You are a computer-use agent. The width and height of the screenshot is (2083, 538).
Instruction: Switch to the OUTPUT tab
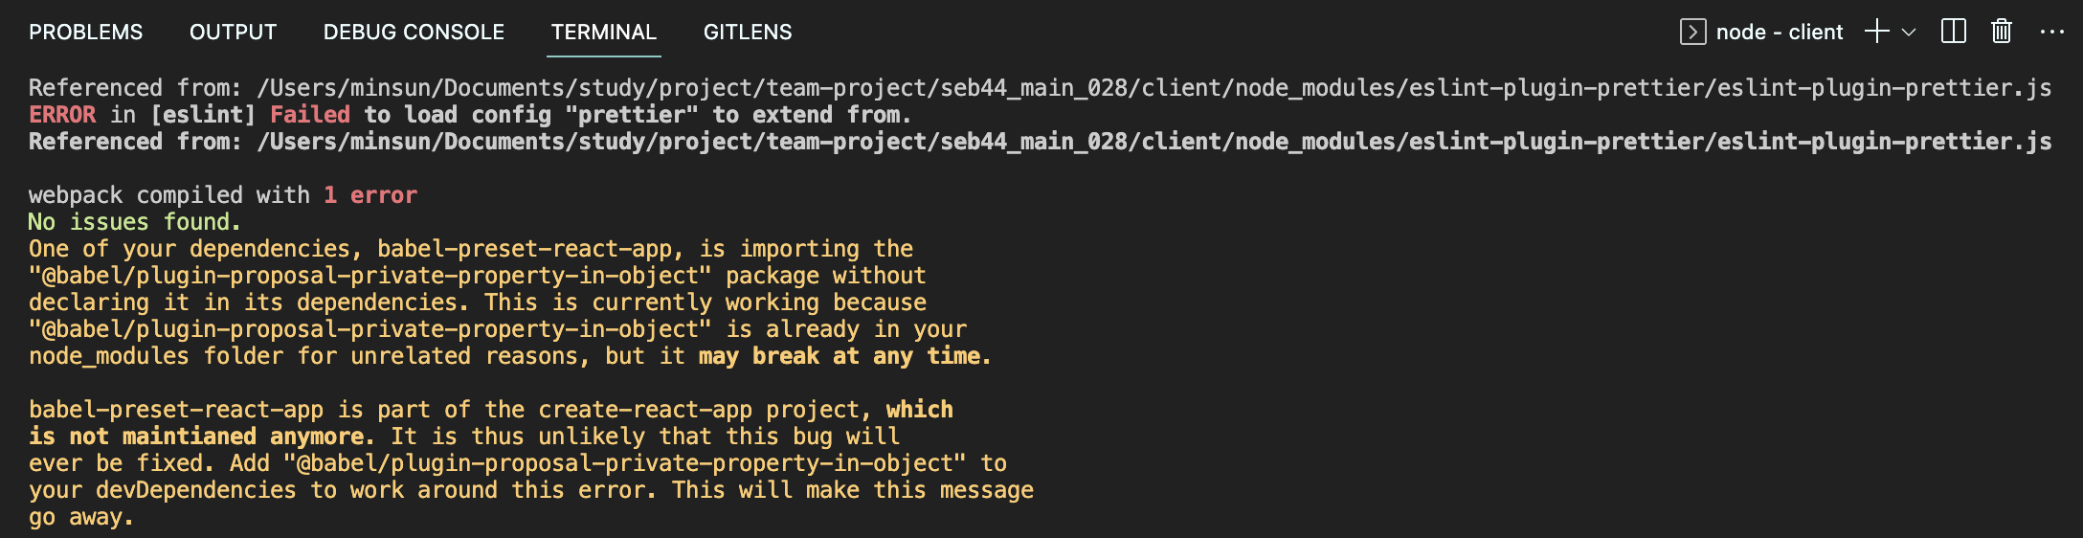233,32
